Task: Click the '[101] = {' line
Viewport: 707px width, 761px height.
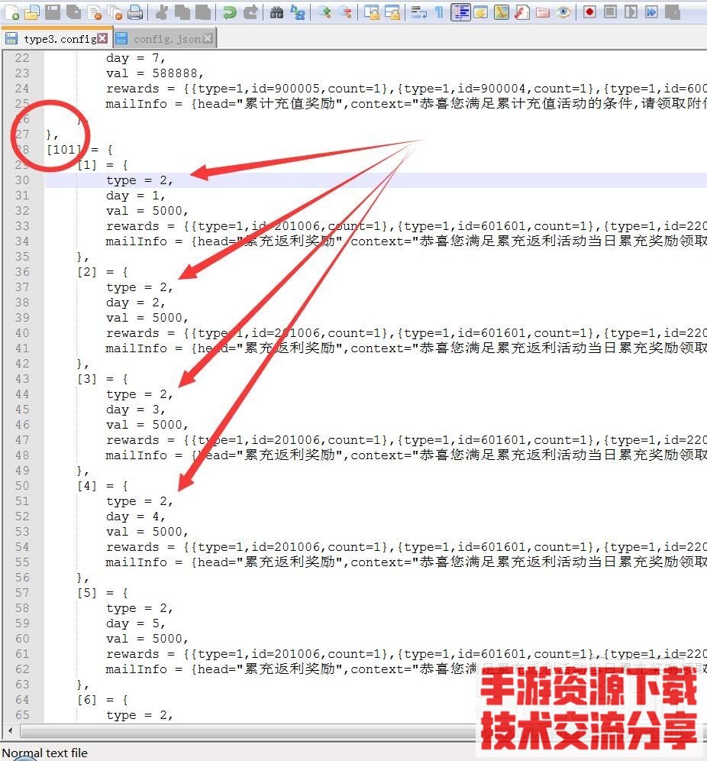Action: 80,150
